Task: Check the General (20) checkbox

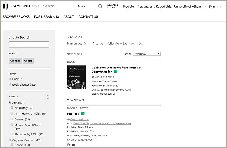Action: click(12, 145)
